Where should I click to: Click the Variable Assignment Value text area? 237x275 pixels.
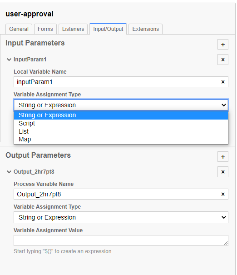tap(121, 240)
